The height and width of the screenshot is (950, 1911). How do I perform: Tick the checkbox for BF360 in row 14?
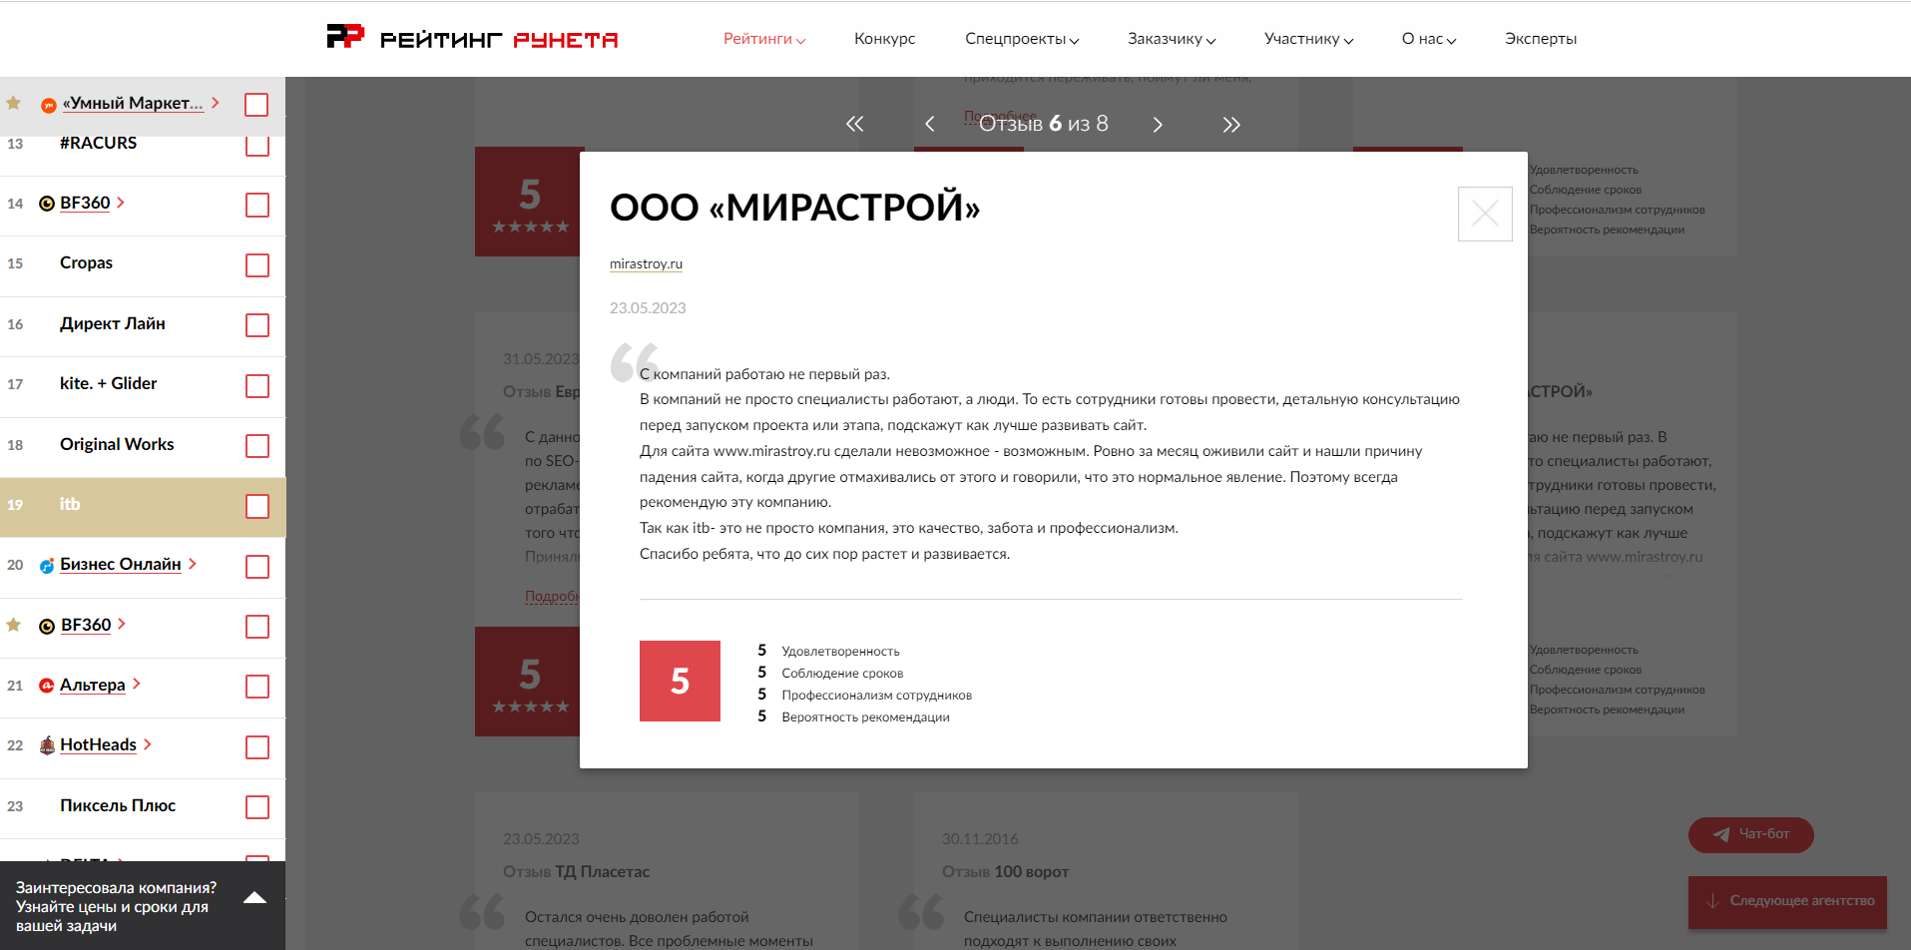click(257, 205)
